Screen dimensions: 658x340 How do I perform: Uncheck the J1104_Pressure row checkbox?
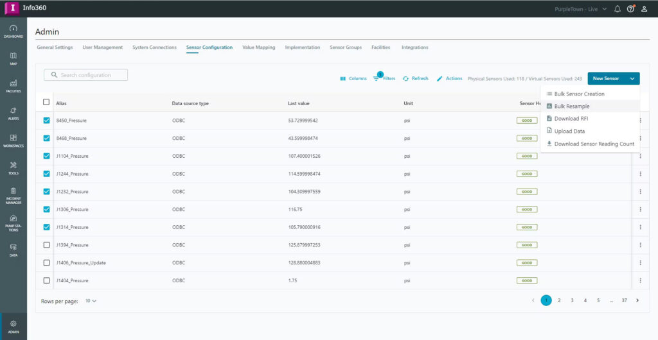pos(46,156)
